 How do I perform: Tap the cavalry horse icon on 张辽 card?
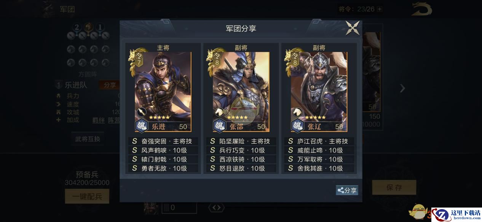pos(297,112)
